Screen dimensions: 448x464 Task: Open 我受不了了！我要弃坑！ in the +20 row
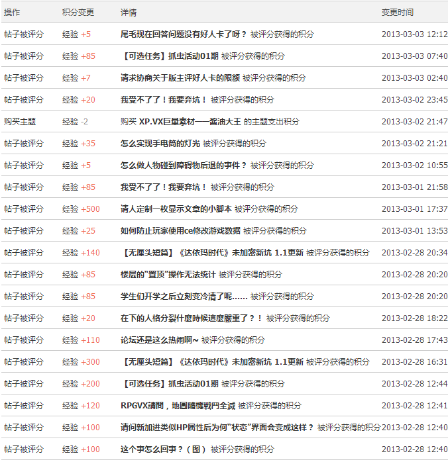[x=164, y=100]
